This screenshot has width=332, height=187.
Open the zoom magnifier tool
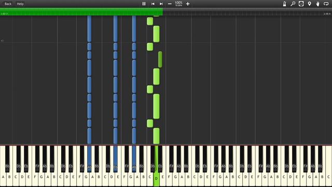click(293, 4)
